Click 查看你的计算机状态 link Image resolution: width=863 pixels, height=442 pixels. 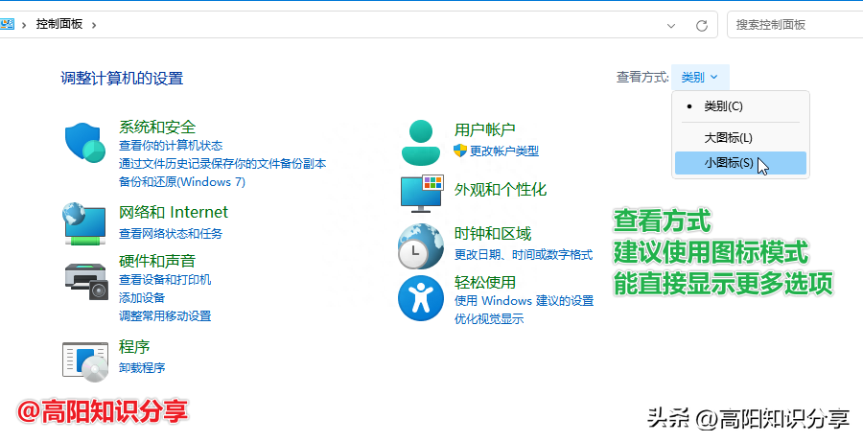pyautogui.click(x=171, y=146)
